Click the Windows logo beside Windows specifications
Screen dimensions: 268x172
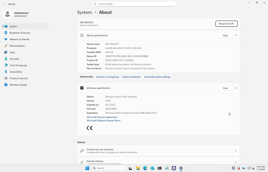point(82,88)
